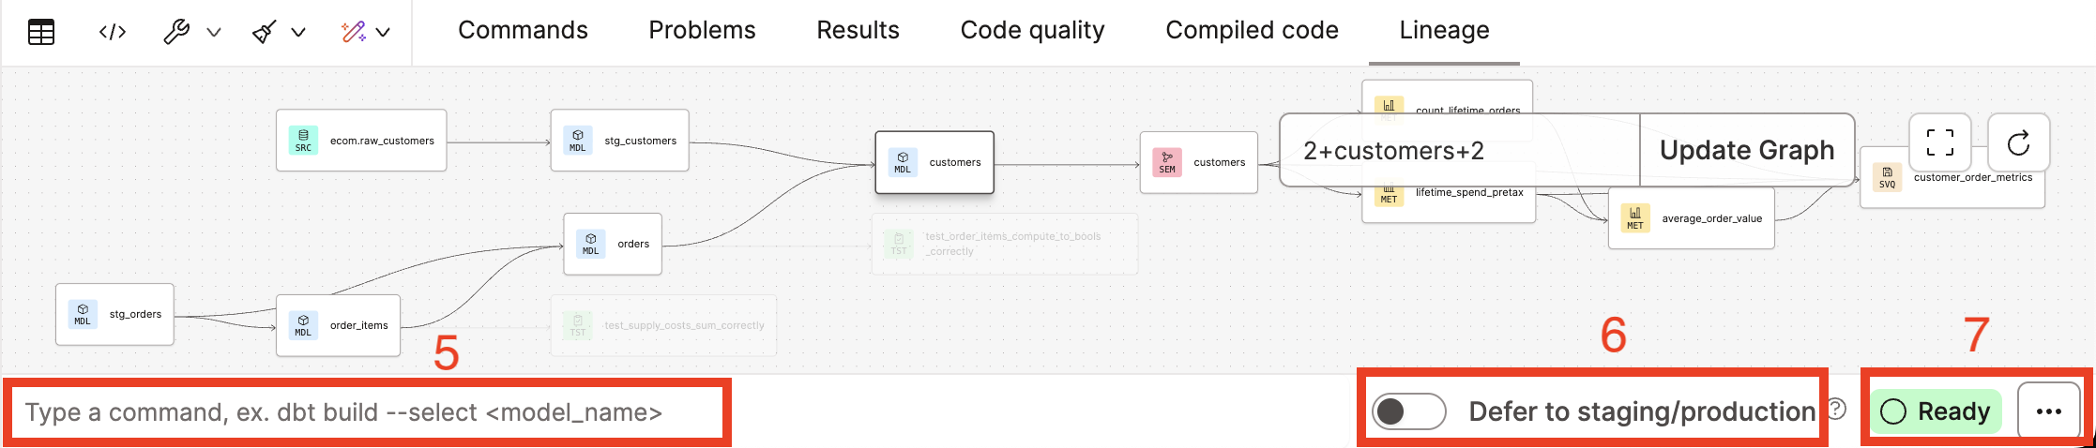Refresh the lineage graph
This screenshot has height=448, width=2096.
2018,143
